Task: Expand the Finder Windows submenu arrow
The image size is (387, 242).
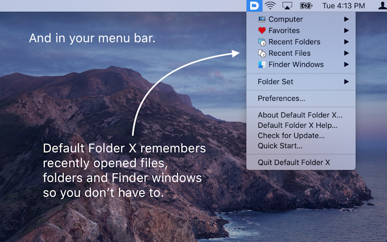Action: pyautogui.click(x=346, y=65)
